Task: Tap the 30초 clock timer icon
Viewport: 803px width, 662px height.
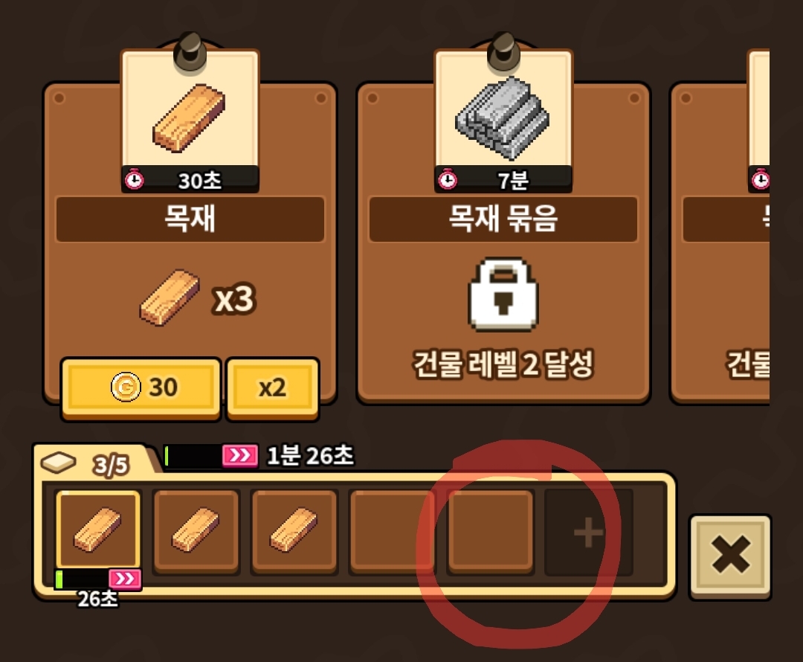Action: [135, 179]
